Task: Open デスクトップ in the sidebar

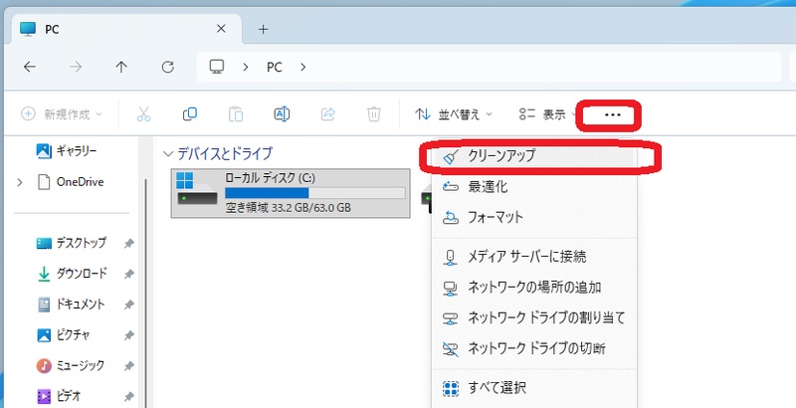Action: (72, 243)
